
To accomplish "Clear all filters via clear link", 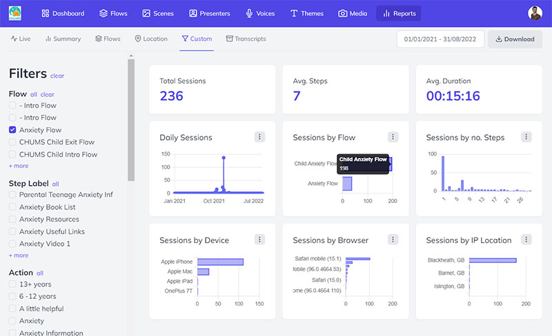I will (x=57, y=76).
